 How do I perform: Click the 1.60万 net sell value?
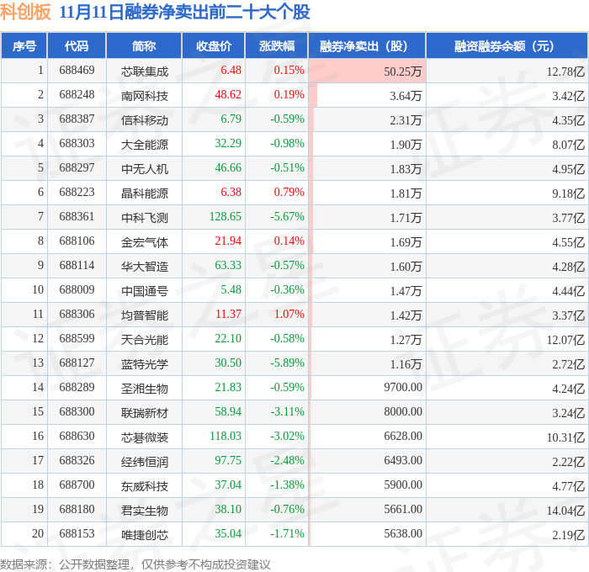406,267
